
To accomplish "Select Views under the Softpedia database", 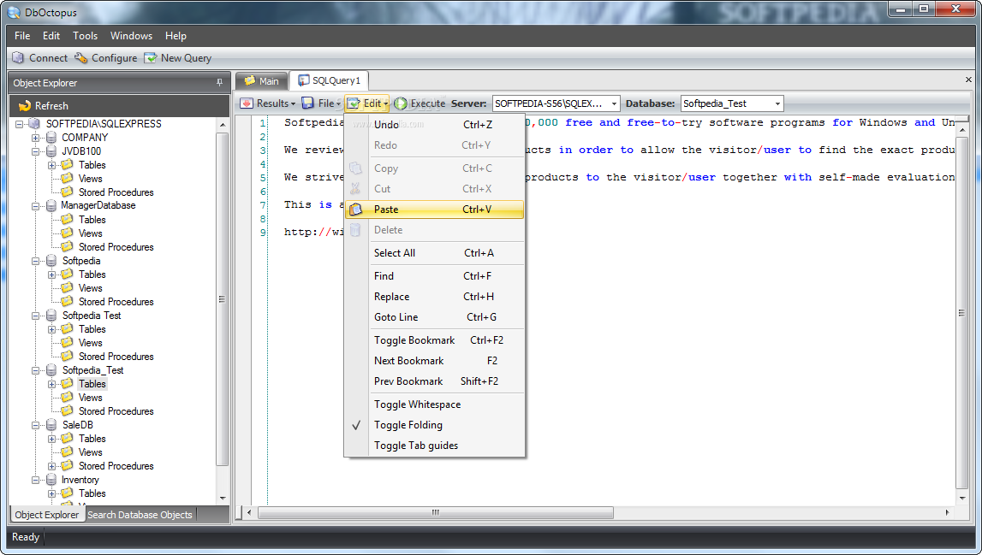I will pyautogui.click(x=90, y=288).
